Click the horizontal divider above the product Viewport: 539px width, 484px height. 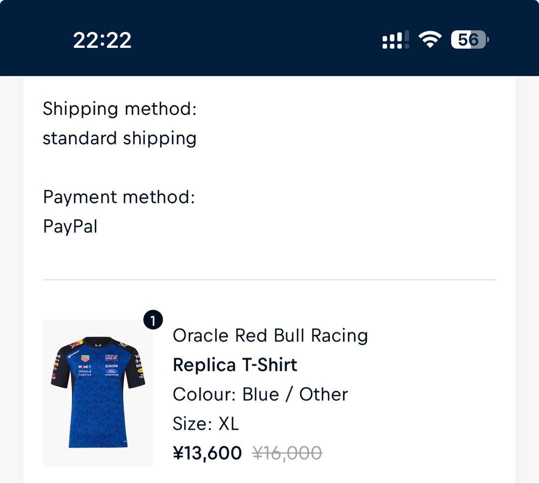pos(269,280)
